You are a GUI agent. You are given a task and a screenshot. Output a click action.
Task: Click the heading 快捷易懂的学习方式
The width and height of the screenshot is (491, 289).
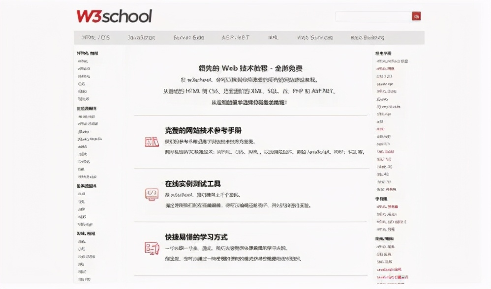(x=196, y=237)
